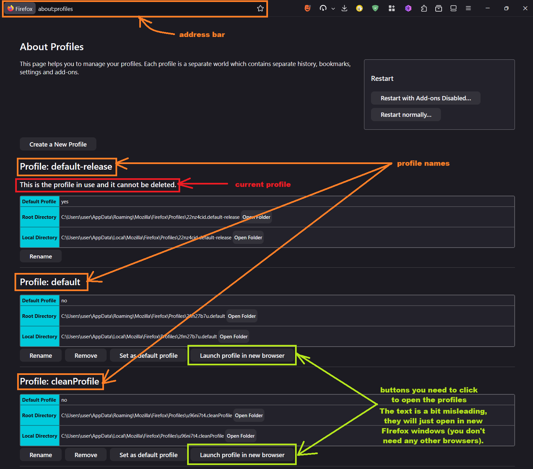Click the Restart normally button

(406, 115)
